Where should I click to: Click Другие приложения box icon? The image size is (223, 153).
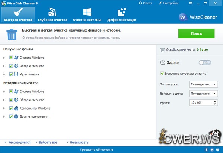pyautogui.click(x=16, y=116)
